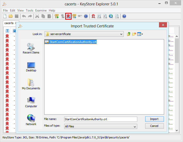Click the Examine SSL globe icon
The height and width of the screenshot is (142, 183).
coord(111,16)
